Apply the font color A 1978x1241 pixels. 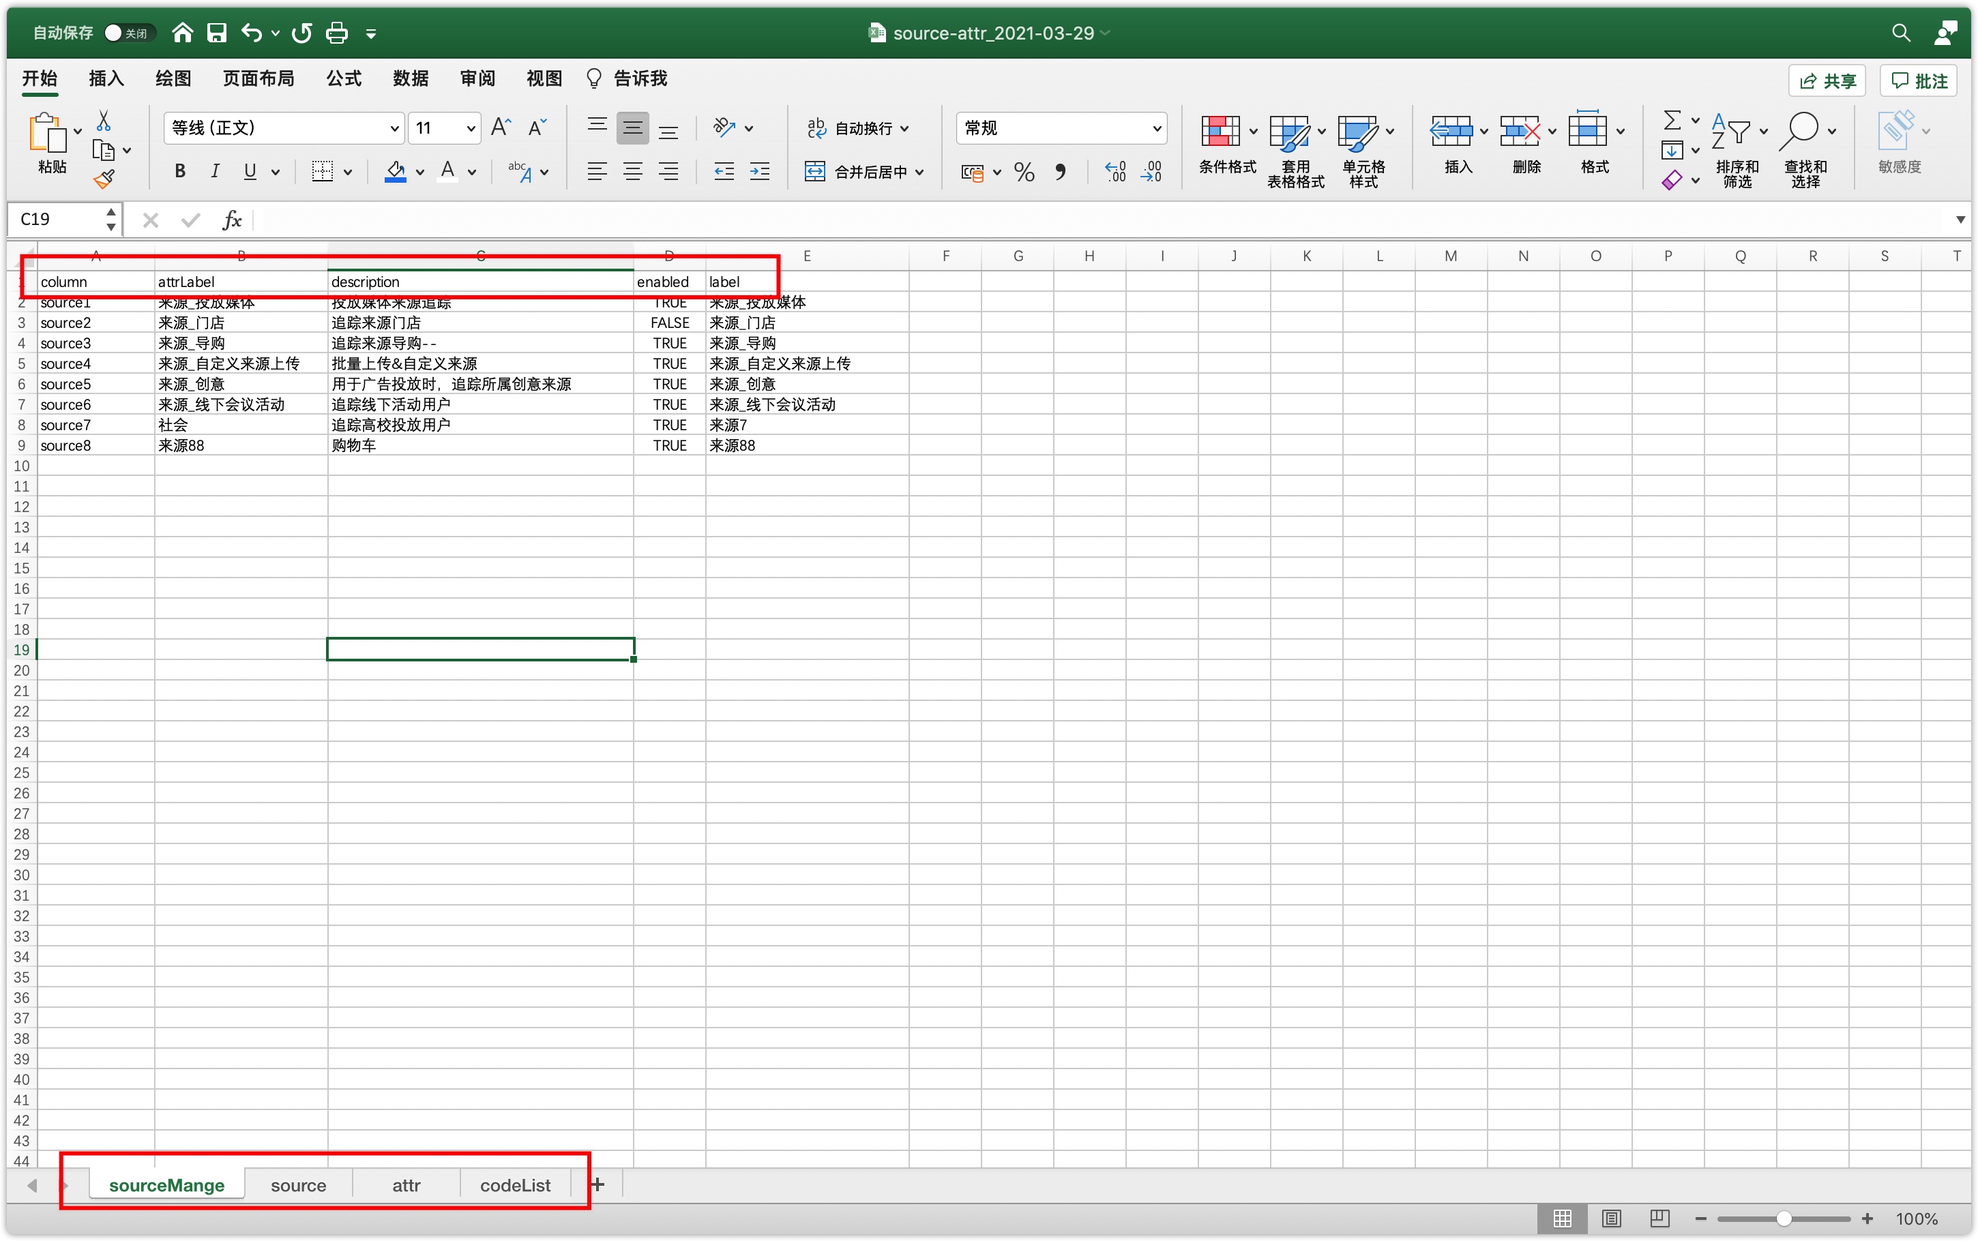pyautogui.click(x=447, y=172)
